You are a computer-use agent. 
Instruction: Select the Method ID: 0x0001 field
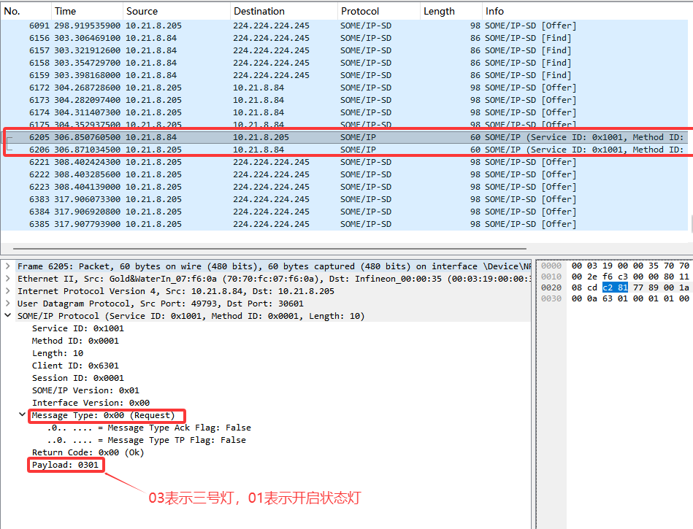pyautogui.click(x=75, y=341)
